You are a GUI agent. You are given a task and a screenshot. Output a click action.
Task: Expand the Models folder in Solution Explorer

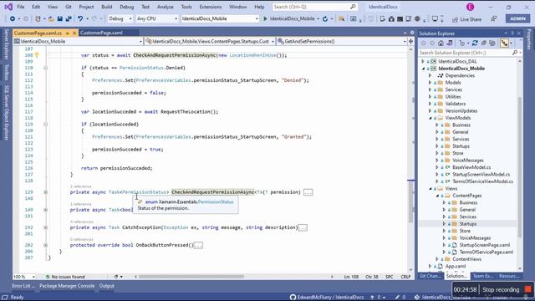point(431,83)
